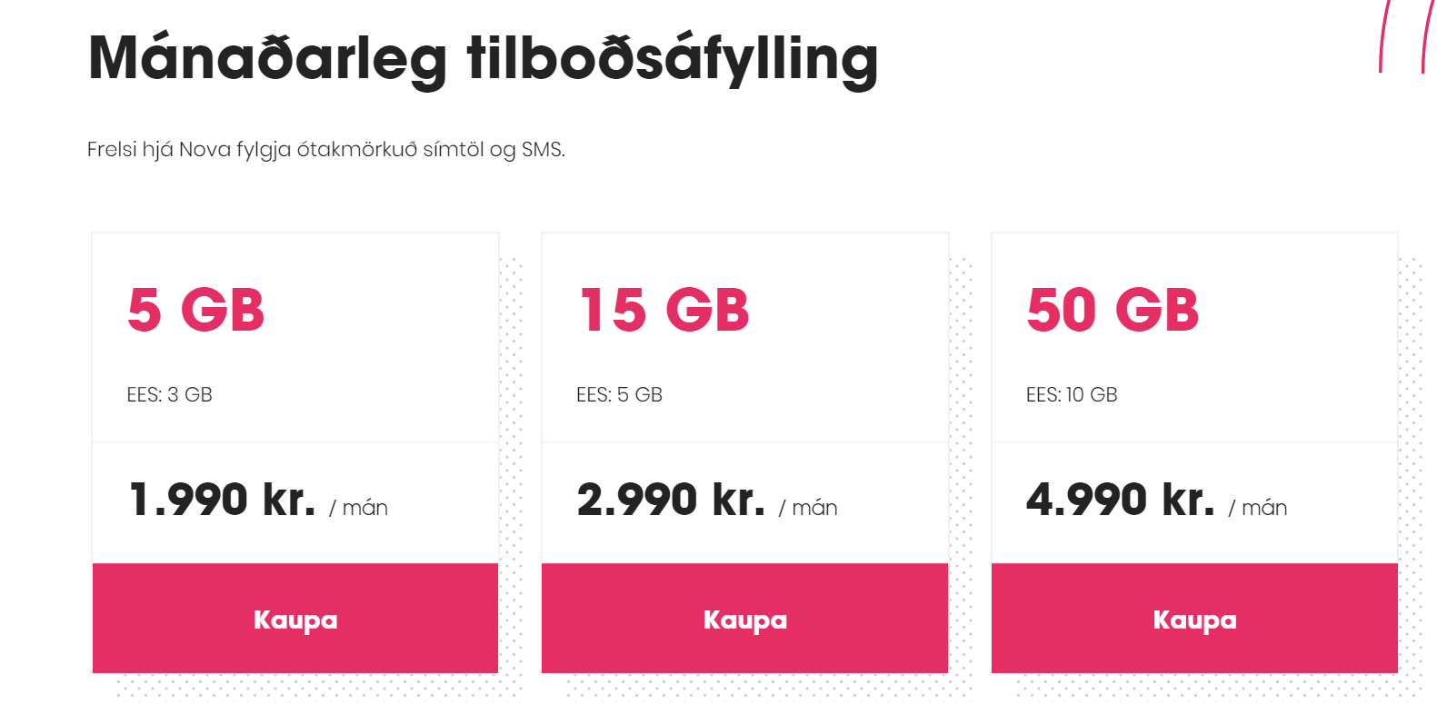Click the Kaupa button for 15 GB plan

pos(744,620)
